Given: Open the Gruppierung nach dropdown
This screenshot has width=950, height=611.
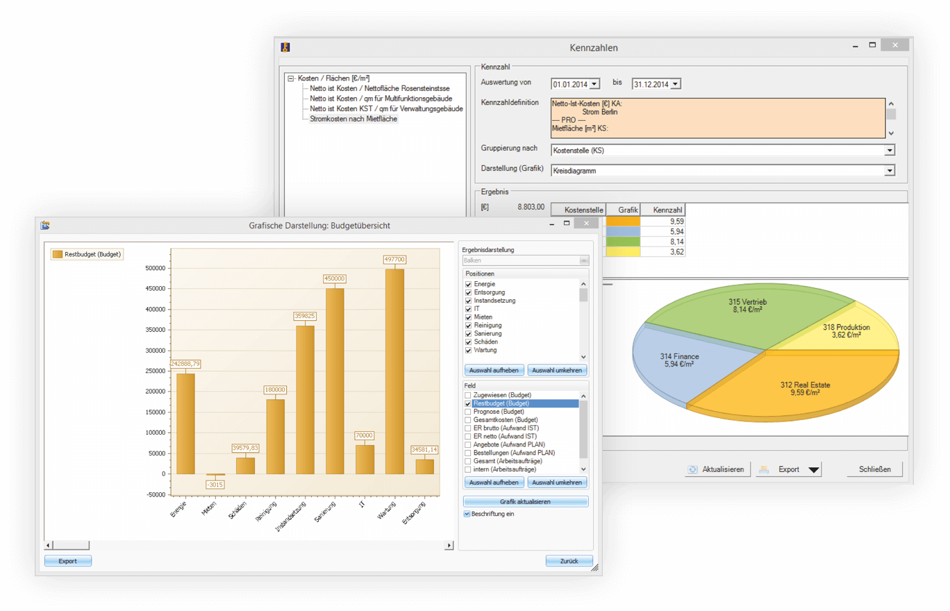Looking at the screenshot, I should [889, 151].
